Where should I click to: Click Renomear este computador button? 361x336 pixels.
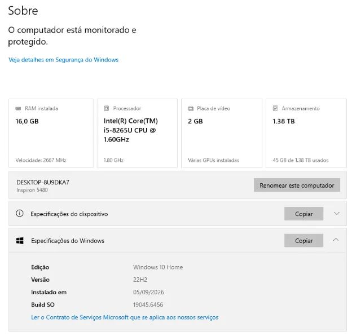click(x=297, y=185)
